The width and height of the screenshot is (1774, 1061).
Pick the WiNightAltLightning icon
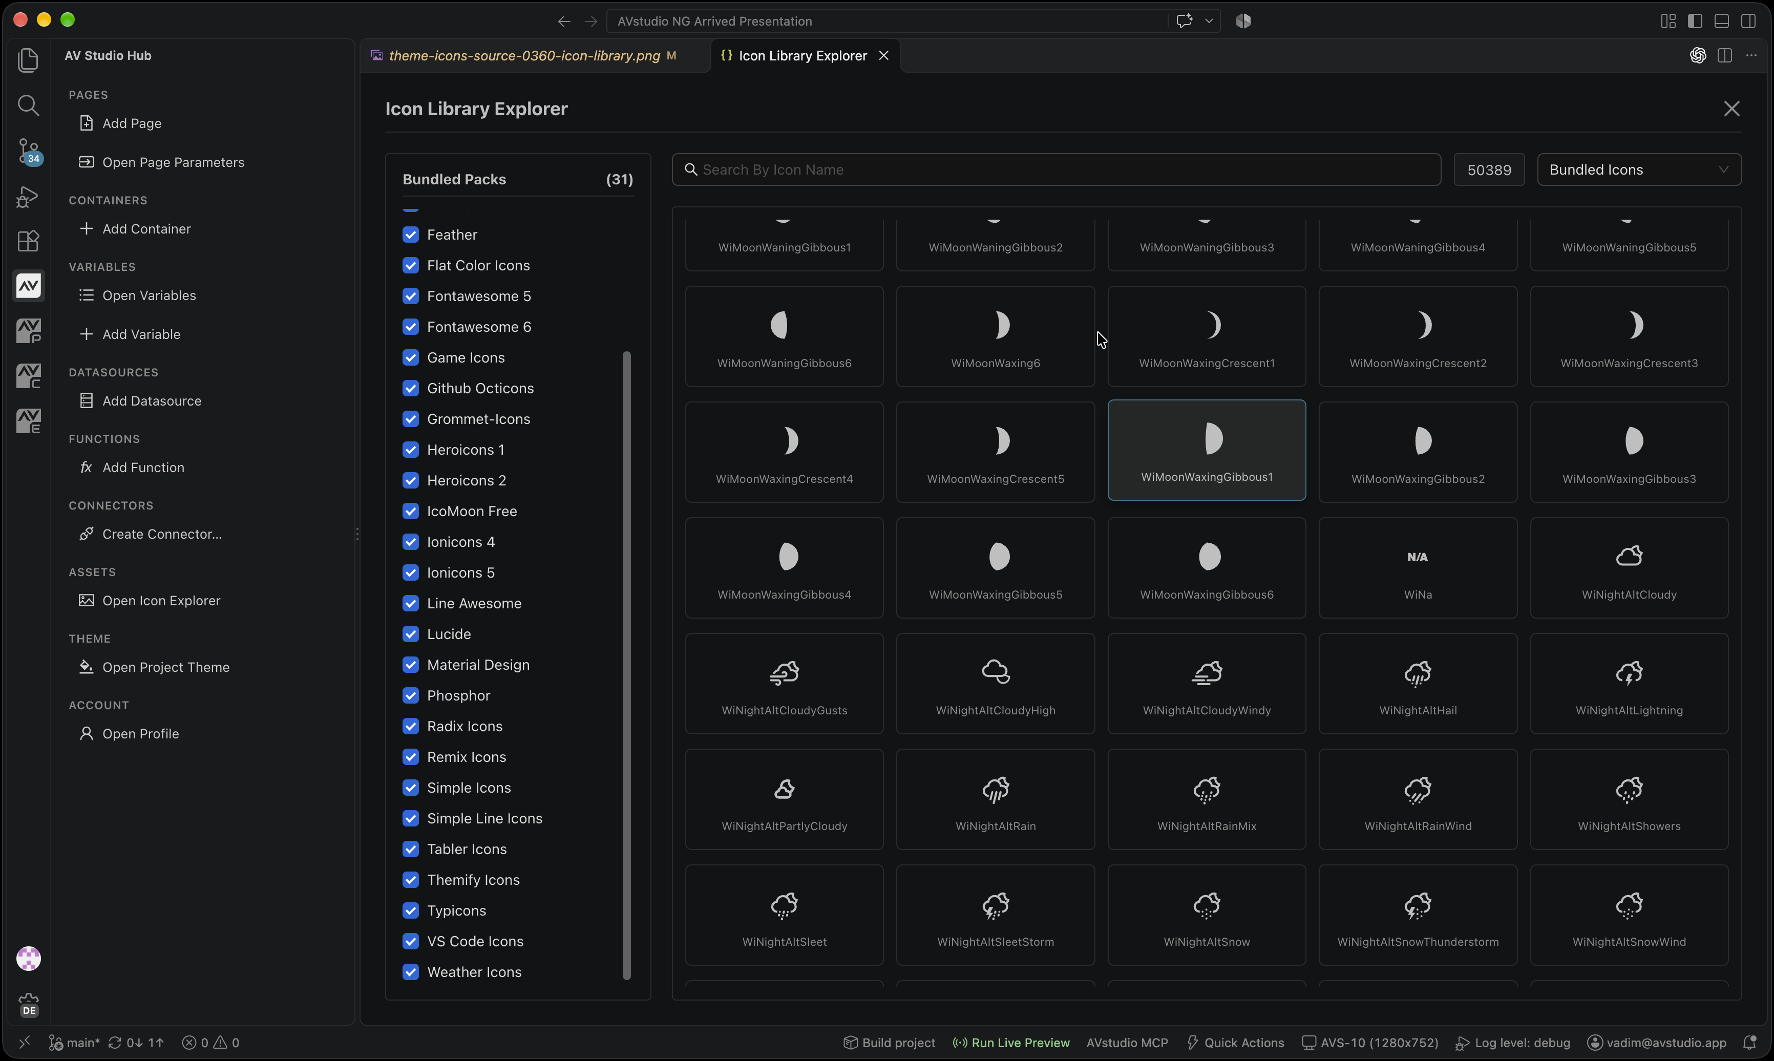1629,684
